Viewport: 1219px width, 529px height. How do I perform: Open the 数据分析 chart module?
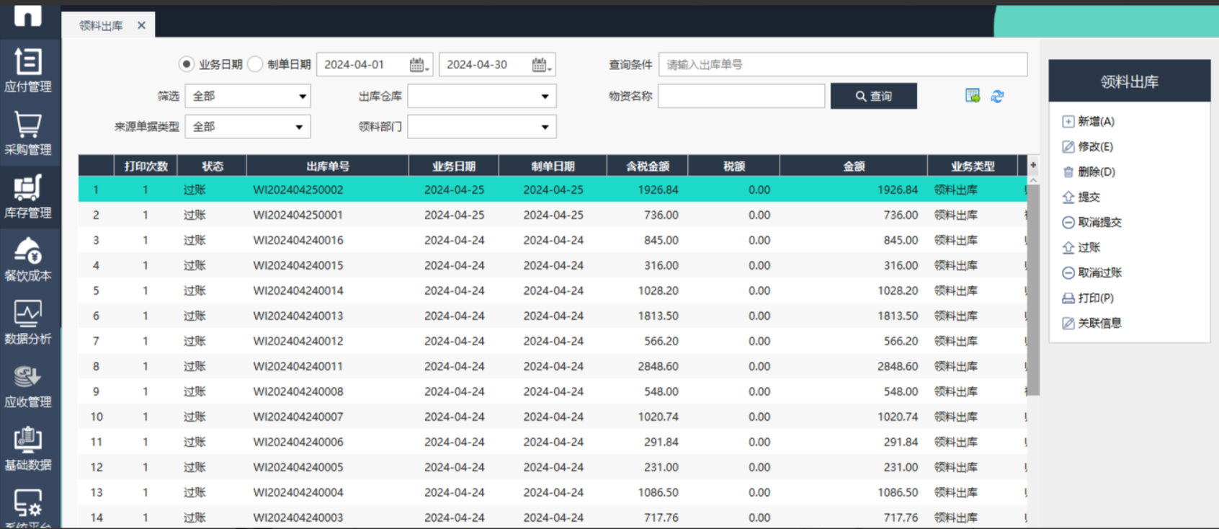(28, 322)
